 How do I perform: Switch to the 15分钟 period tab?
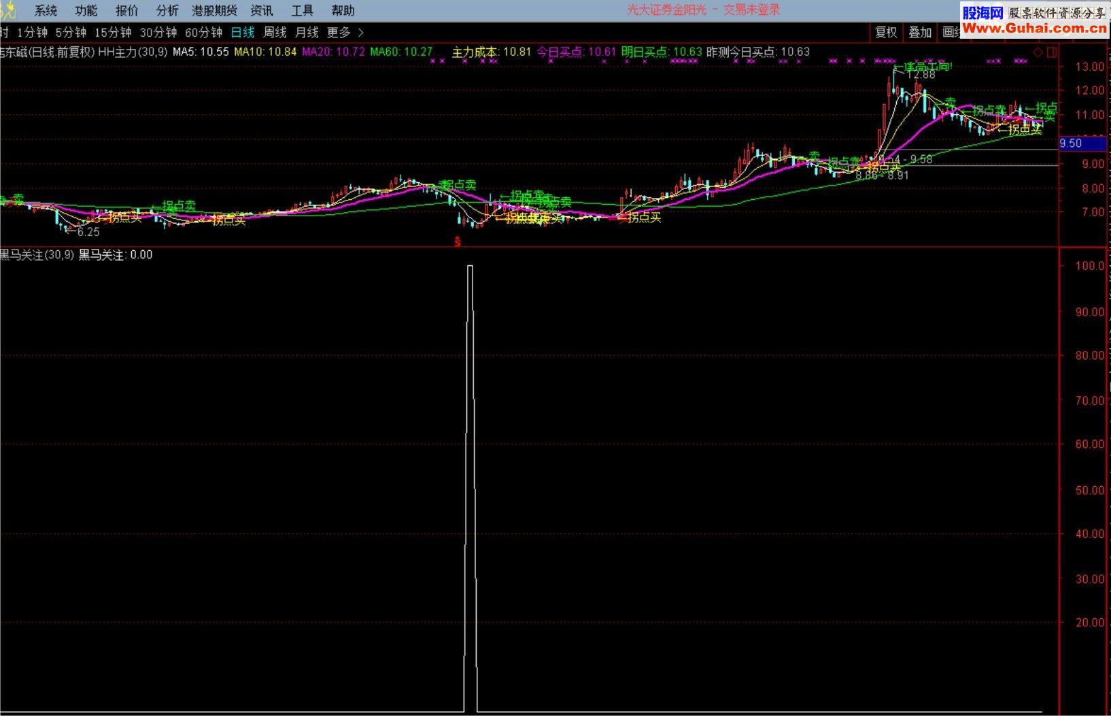coord(113,32)
